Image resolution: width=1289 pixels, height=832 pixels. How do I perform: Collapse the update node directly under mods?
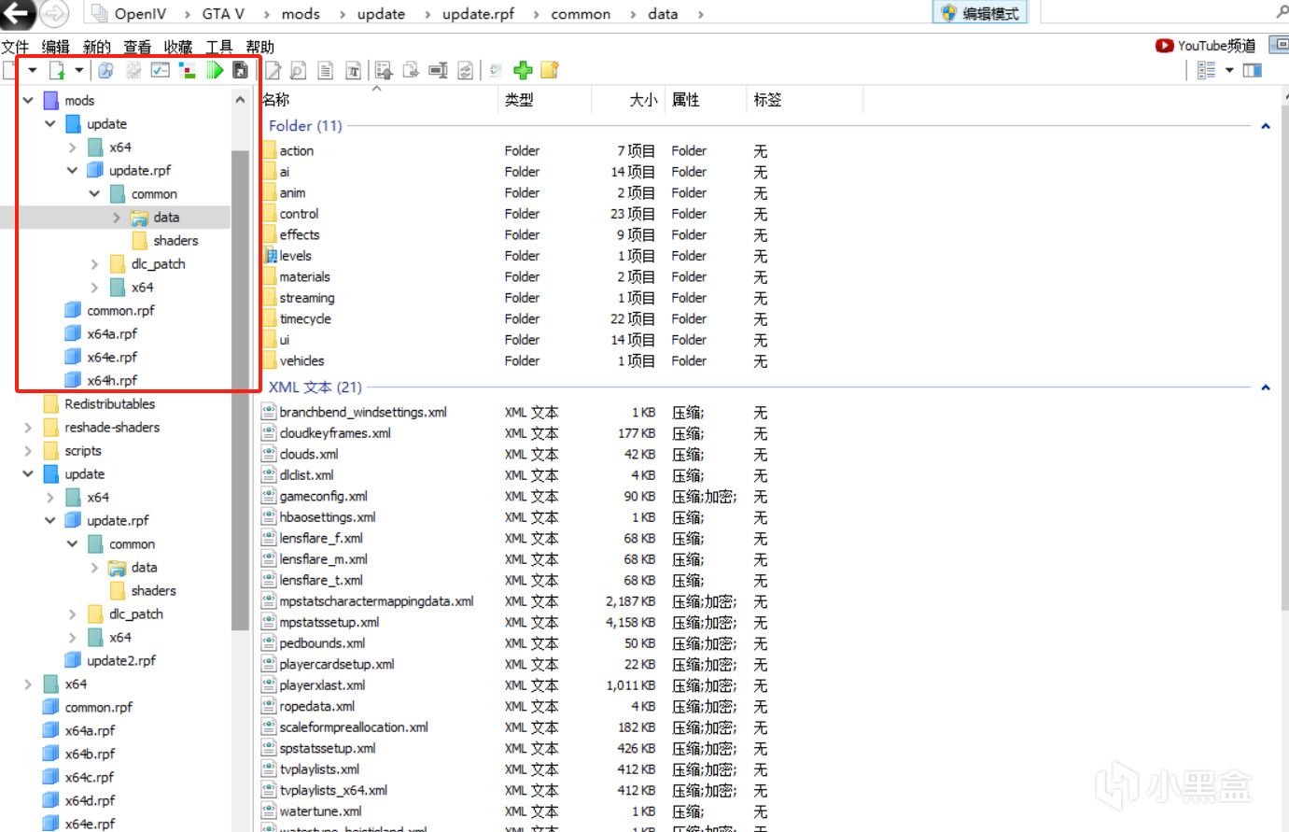point(50,123)
